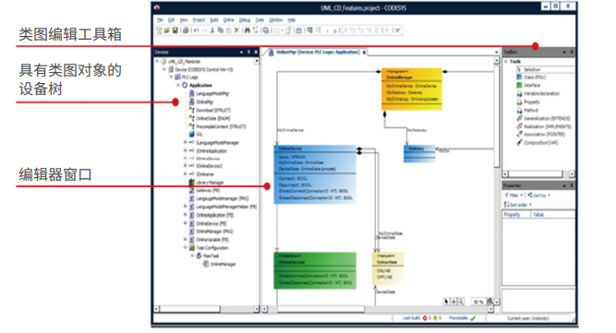Screen dimensions: 616x333
Task: Select the Method tool in Toolbox
Action: tap(527, 110)
